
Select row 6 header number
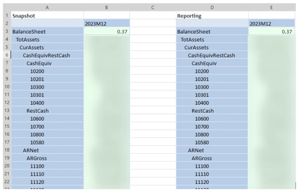[x=7, y=55]
